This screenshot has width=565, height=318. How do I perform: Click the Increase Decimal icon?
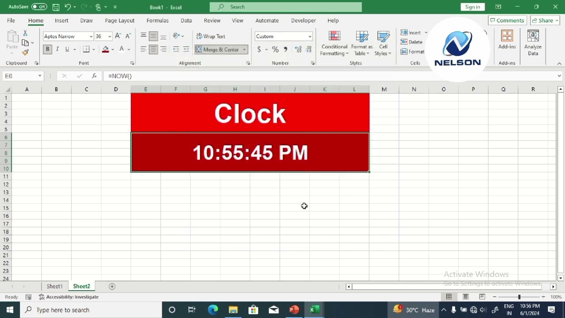click(298, 49)
